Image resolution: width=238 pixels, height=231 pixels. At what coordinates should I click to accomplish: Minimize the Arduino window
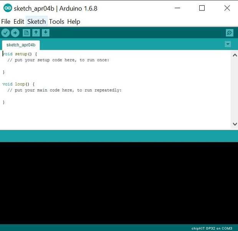point(177,8)
